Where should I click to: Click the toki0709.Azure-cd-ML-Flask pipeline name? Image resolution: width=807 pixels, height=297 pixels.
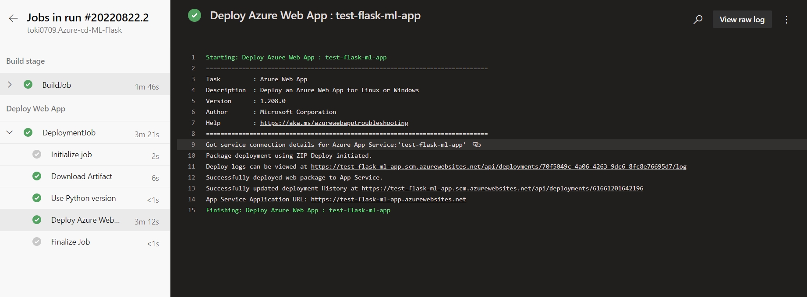74,30
